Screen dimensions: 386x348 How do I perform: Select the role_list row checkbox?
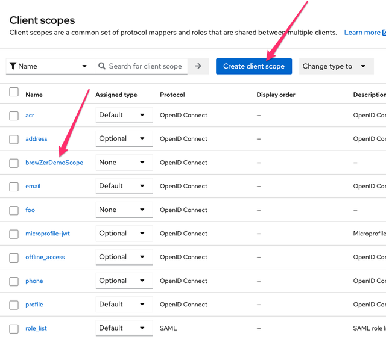(x=14, y=329)
